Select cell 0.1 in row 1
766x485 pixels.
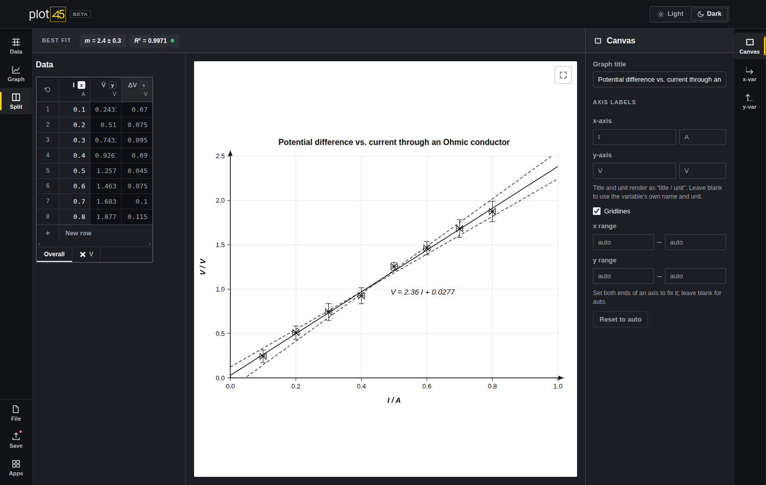(x=75, y=110)
